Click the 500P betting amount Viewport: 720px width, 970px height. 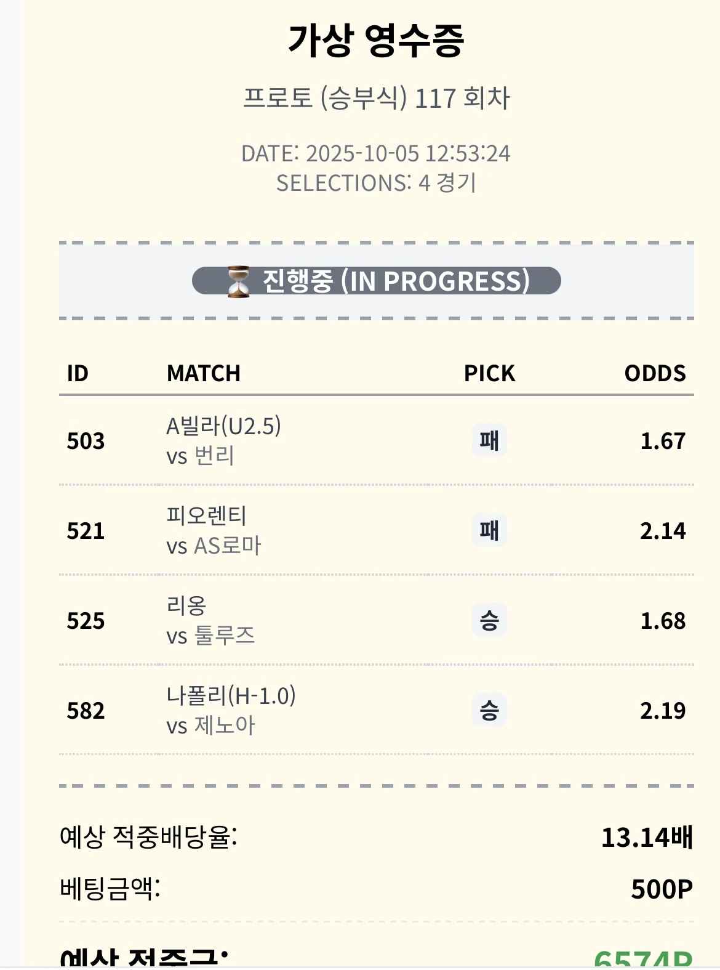tap(662, 889)
